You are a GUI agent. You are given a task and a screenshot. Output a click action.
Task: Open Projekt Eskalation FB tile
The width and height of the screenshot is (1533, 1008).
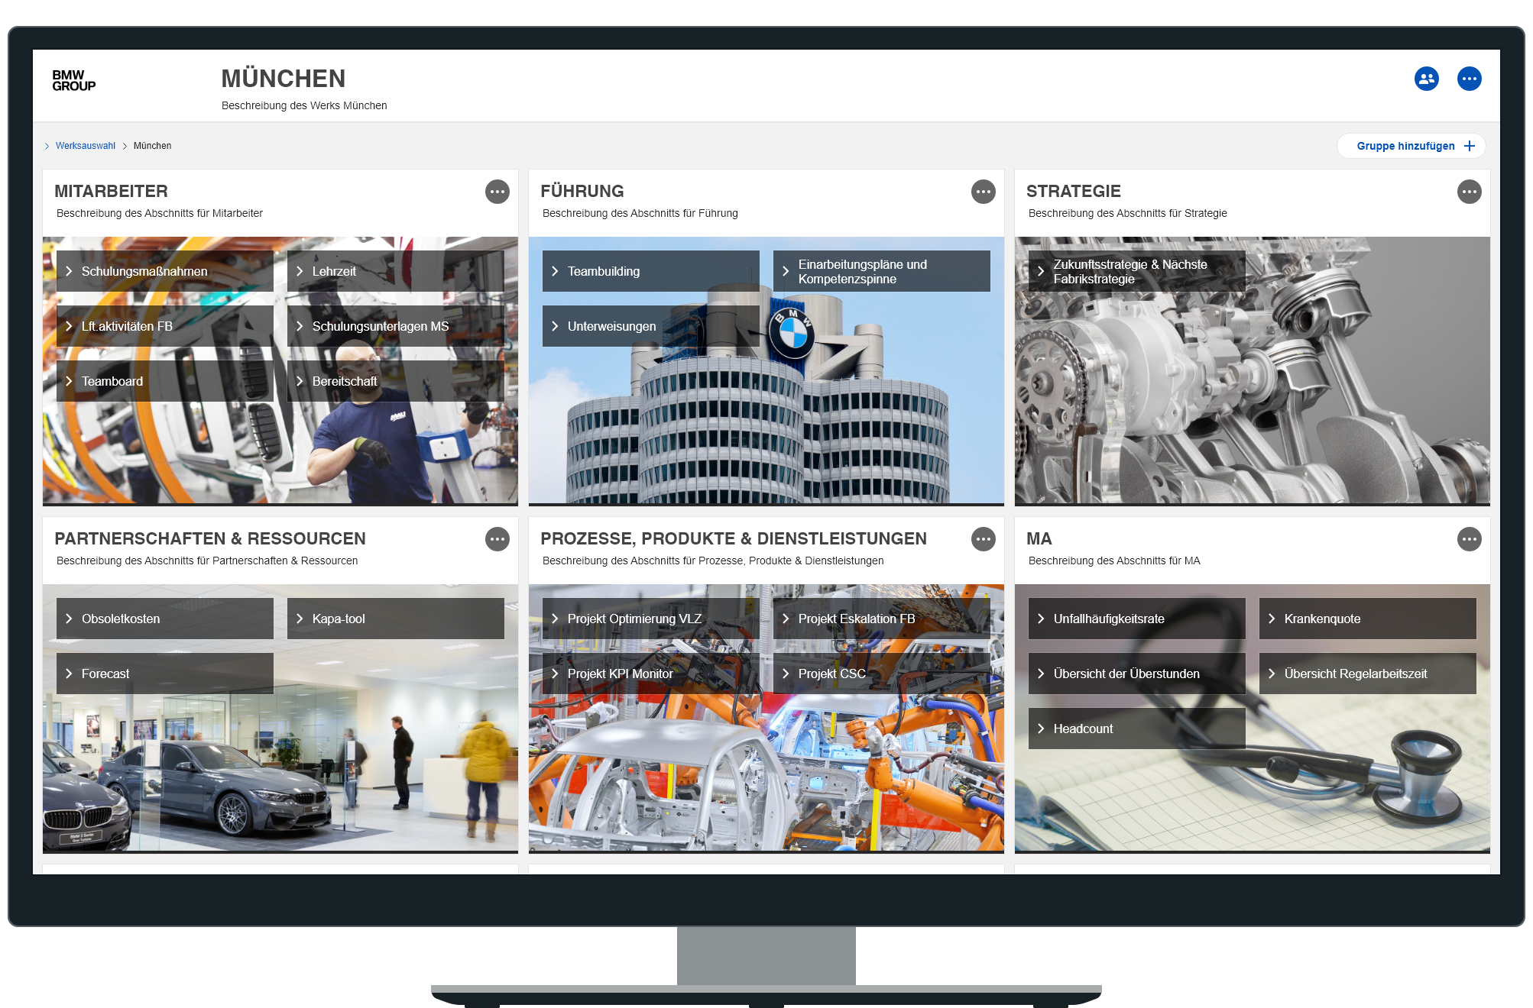[x=882, y=619]
